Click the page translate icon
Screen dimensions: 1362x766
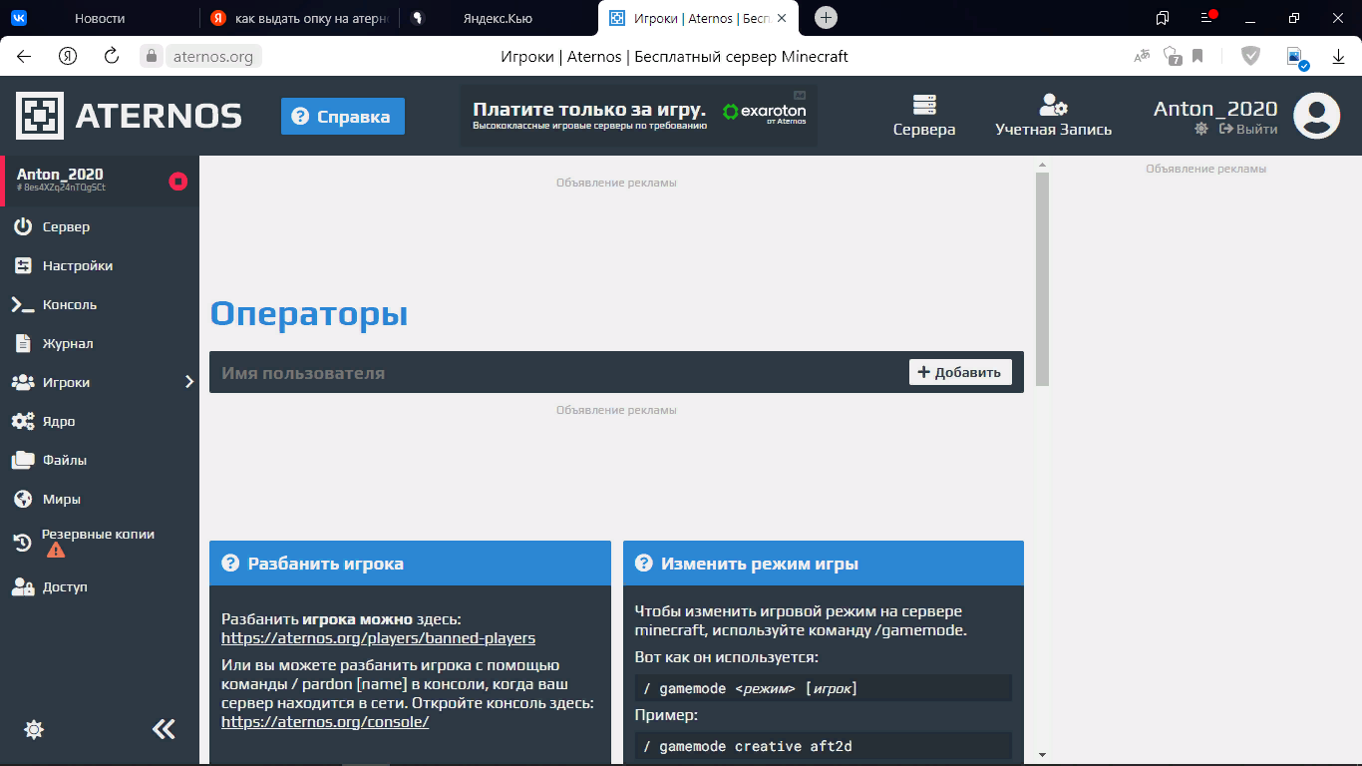[1143, 57]
